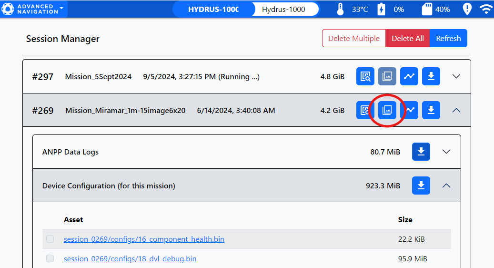Download Device Configuration files

(x=421, y=186)
